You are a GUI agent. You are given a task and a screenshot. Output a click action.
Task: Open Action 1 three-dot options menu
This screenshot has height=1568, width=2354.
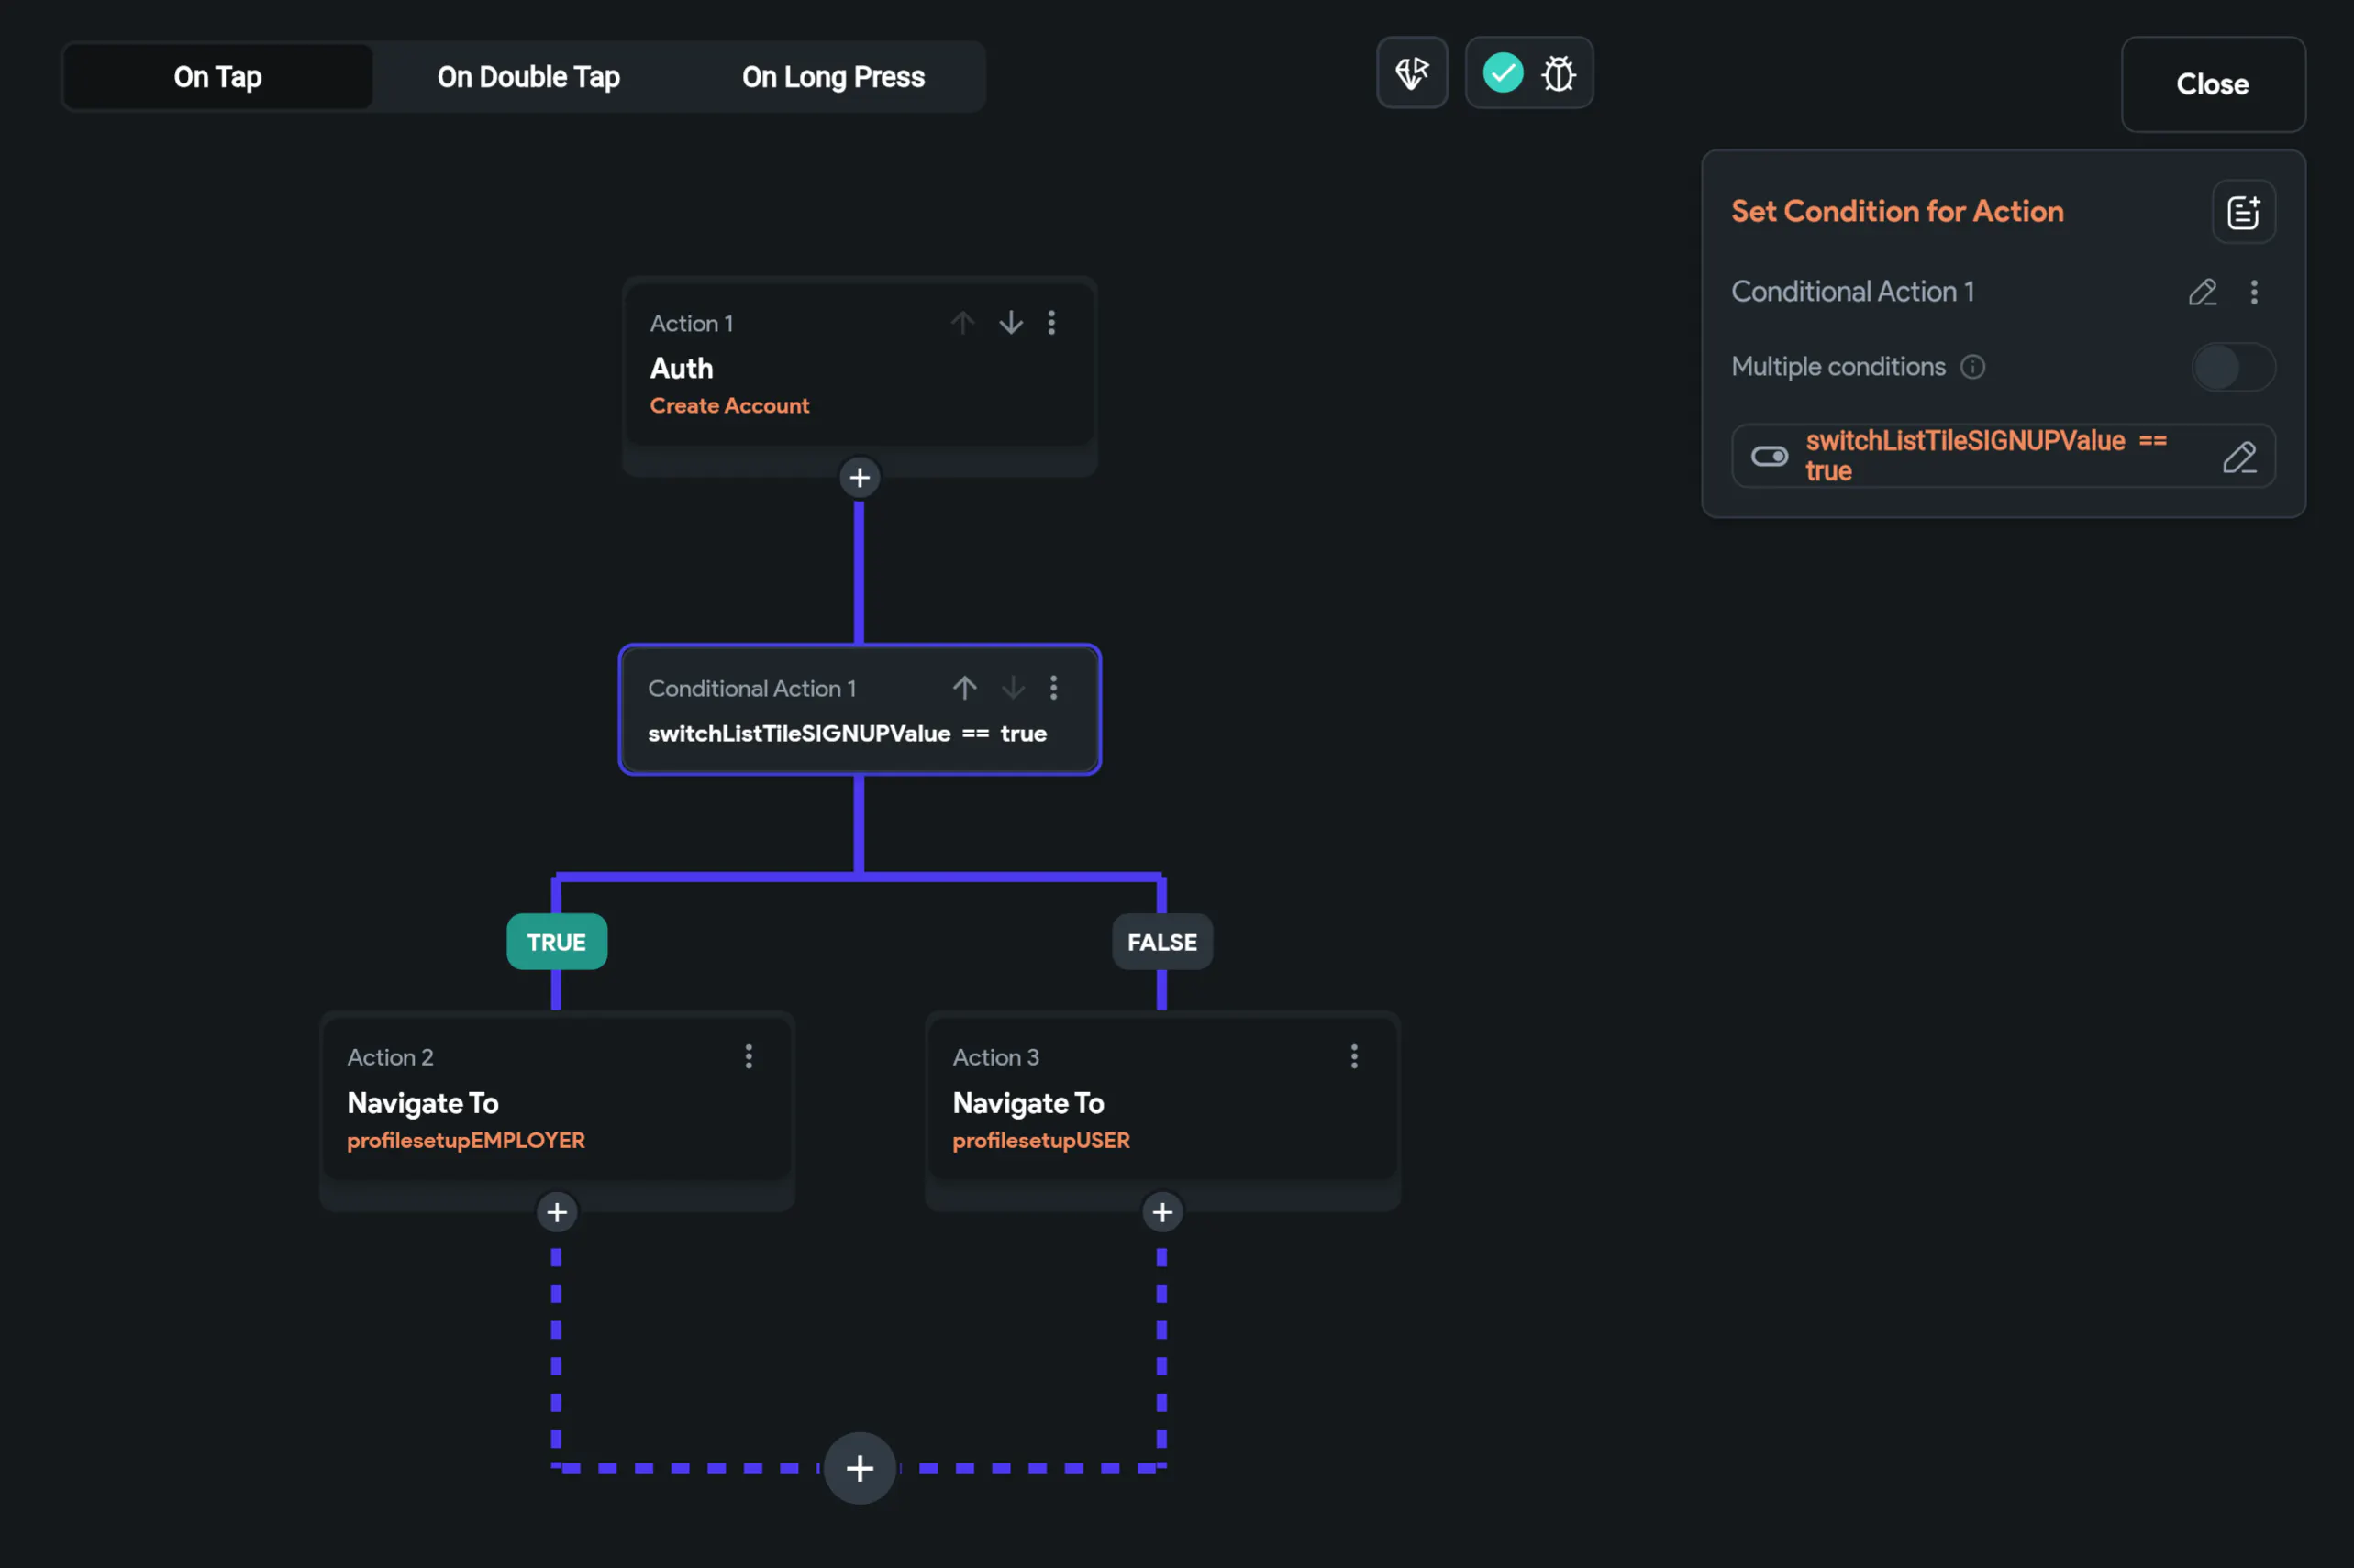pyautogui.click(x=1050, y=322)
